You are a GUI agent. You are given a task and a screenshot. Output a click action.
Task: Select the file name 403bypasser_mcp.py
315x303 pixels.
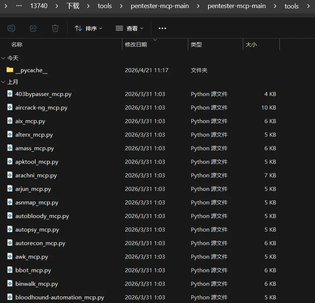(x=43, y=94)
